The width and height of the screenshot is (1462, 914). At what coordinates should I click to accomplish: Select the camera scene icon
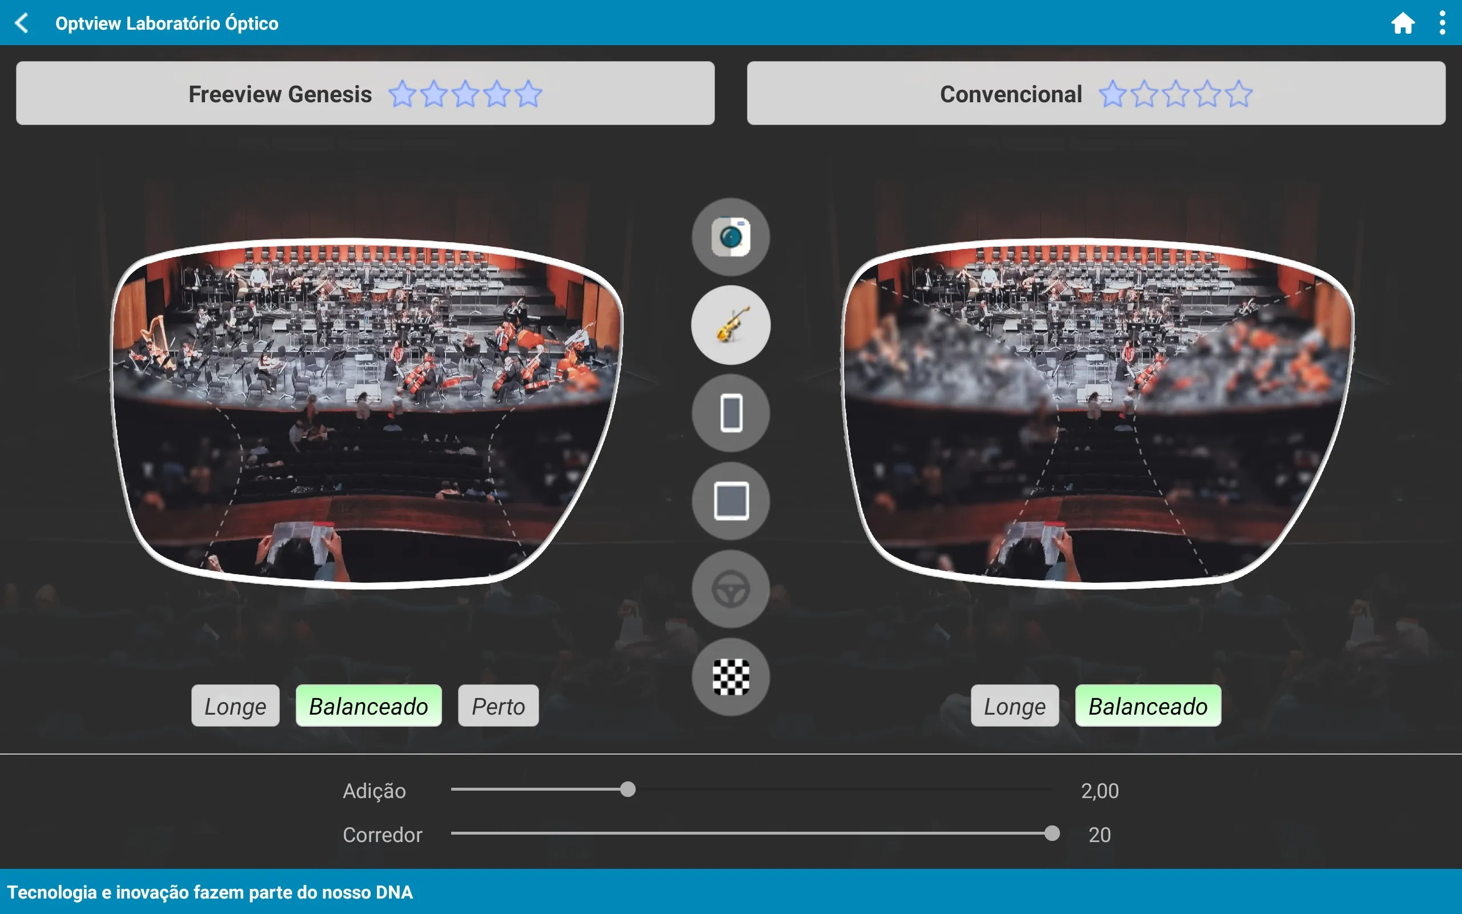731,237
